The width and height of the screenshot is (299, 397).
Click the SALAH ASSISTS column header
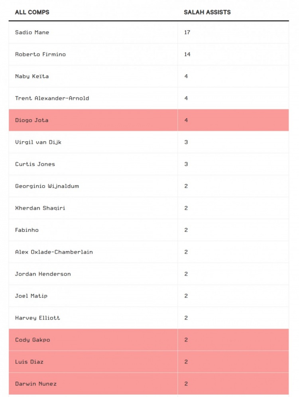pos(207,12)
